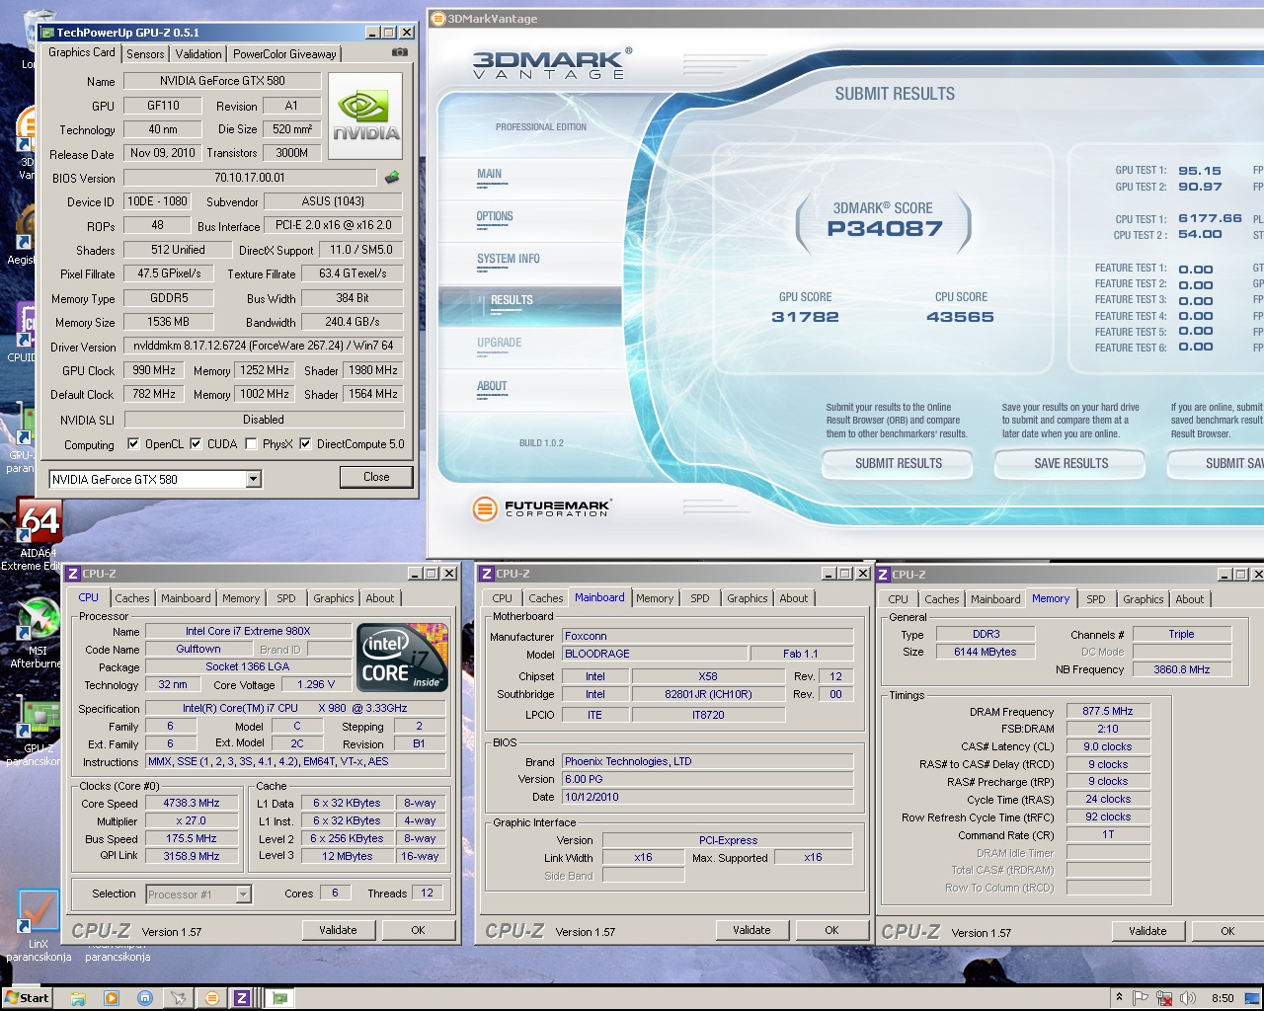The image size is (1264, 1011).
Task: Click the volume speaker tray icon
Action: point(1188,998)
